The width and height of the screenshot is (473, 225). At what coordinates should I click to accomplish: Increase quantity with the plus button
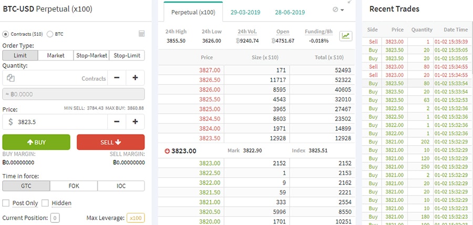click(135, 78)
